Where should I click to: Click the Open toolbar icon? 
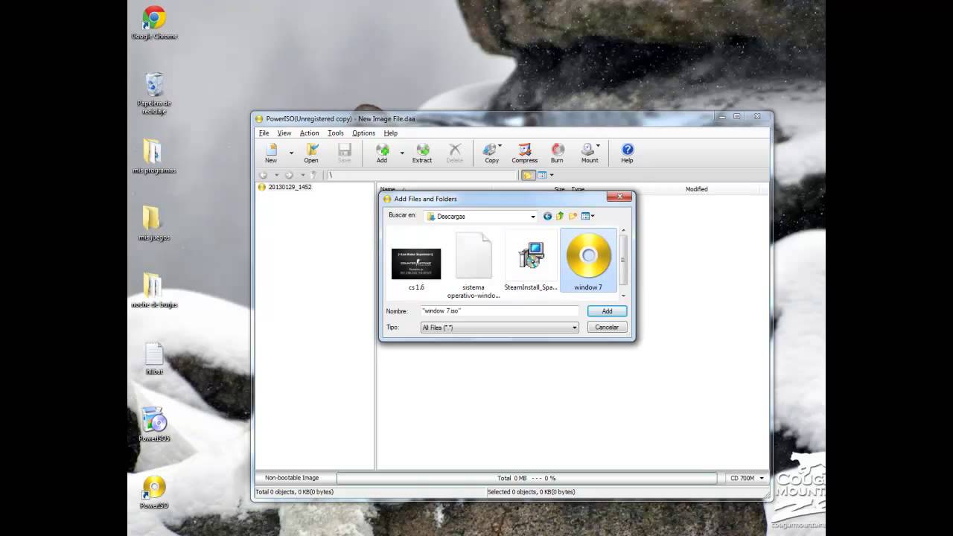(x=311, y=153)
